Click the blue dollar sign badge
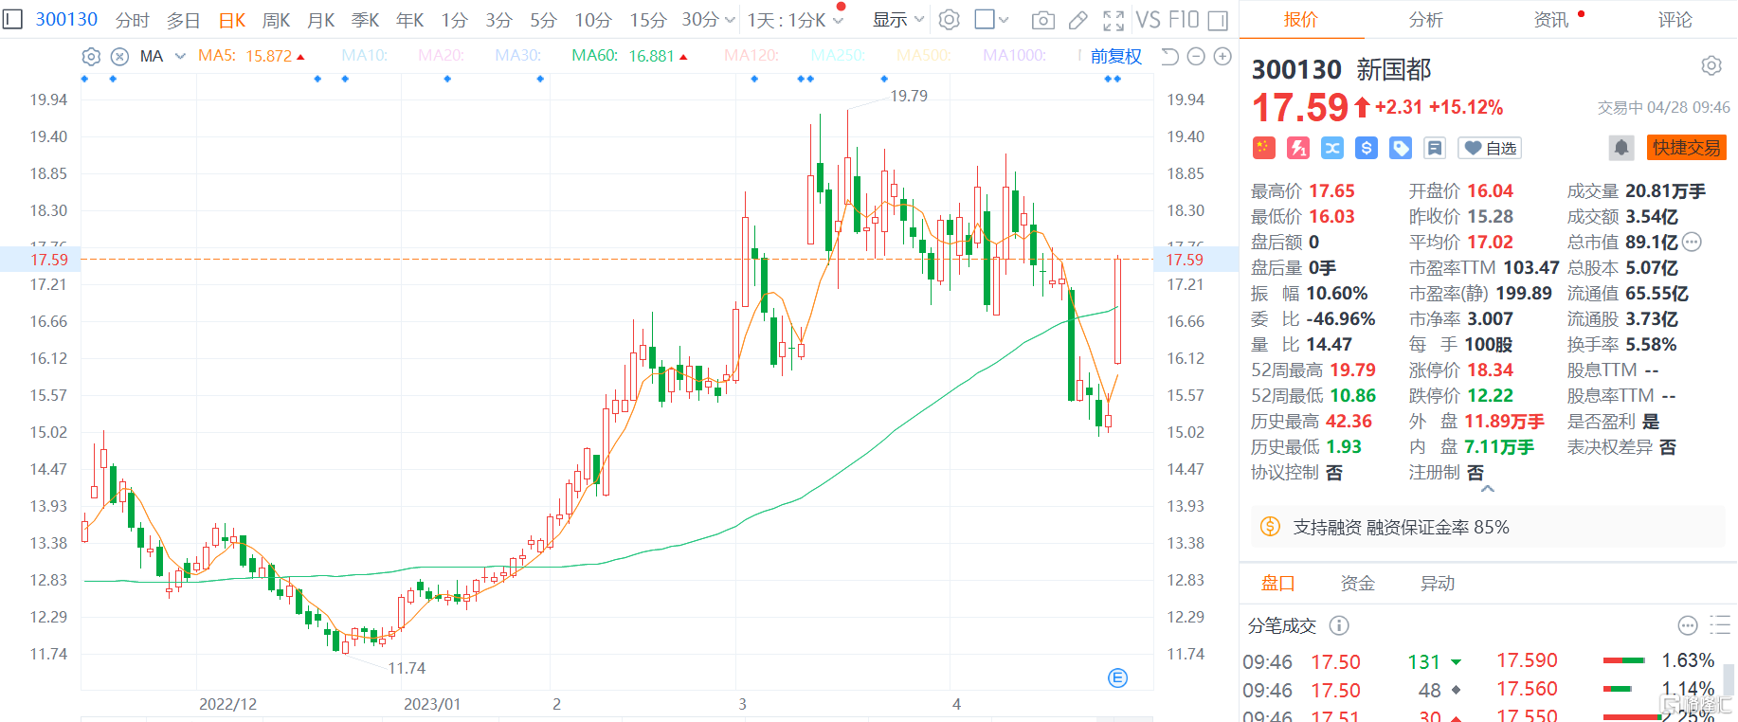Screen dimensions: 1738x722 (x=1367, y=148)
